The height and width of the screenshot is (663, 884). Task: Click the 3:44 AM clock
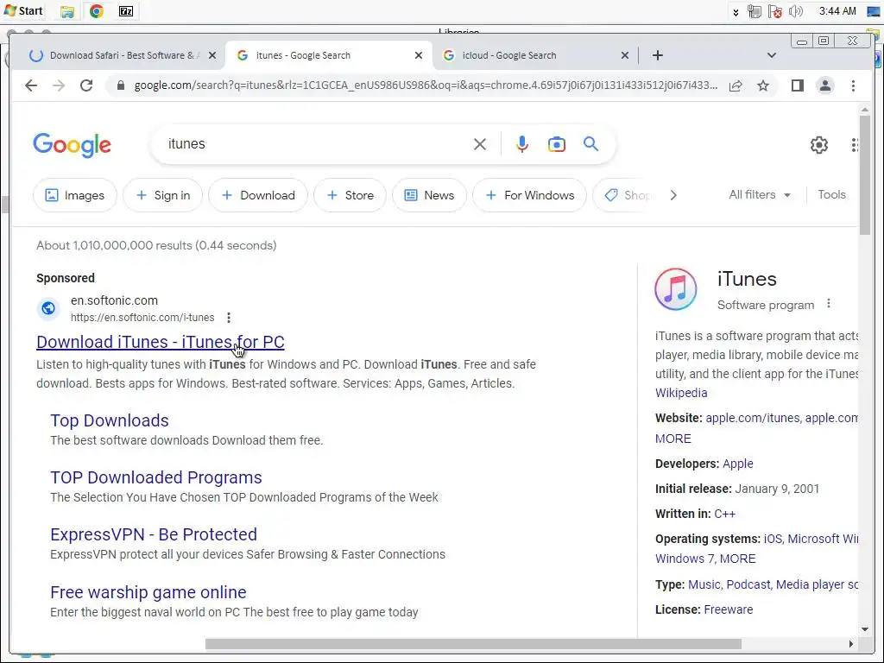[x=837, y=11]
